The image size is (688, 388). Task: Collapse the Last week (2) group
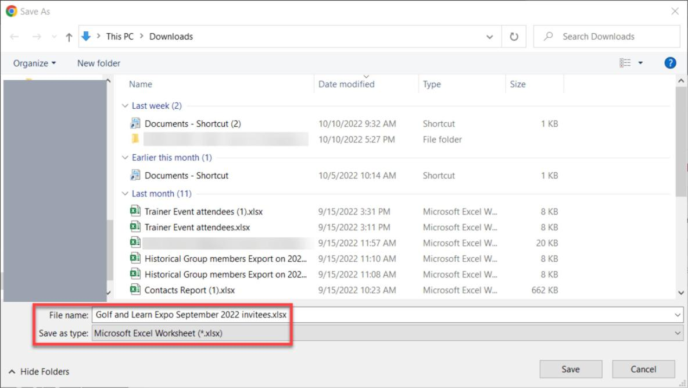[x=125, y=106]
